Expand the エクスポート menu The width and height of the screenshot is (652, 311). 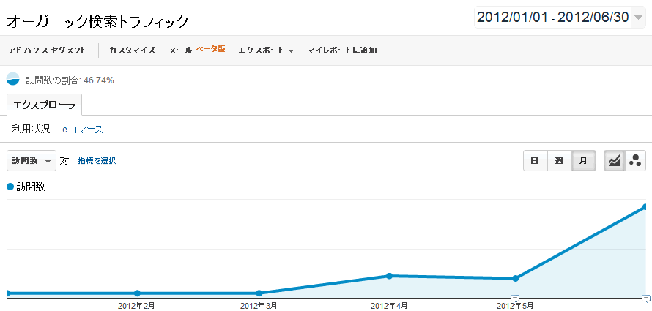click(x=266, y=50)
